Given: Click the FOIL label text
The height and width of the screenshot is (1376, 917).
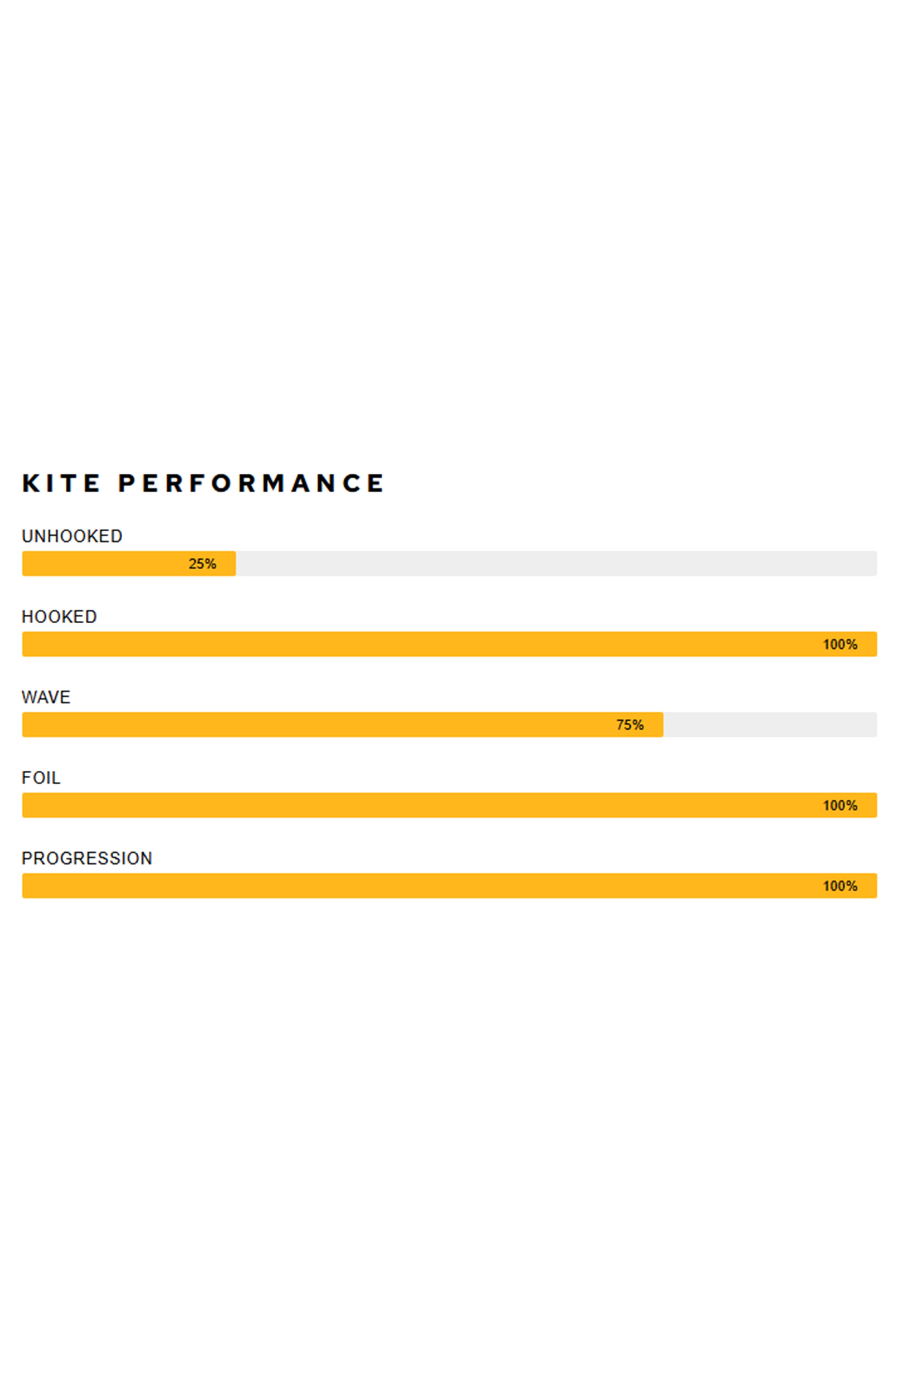Looking at the screenshot, I should pos(41,778).
